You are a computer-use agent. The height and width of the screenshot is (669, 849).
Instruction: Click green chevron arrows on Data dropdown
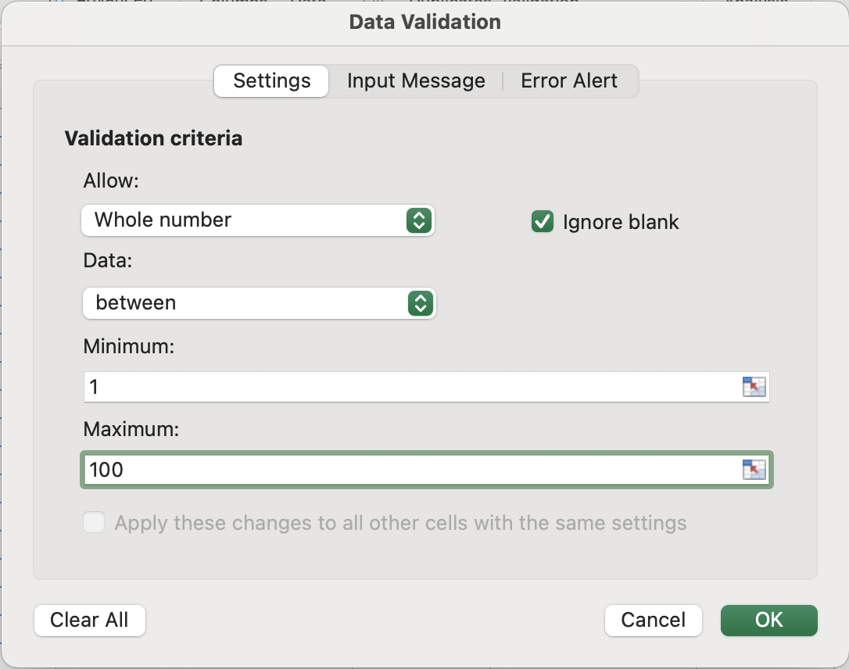point(420,302)
